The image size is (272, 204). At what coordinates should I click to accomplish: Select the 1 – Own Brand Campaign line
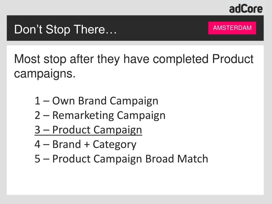point(96,101)
